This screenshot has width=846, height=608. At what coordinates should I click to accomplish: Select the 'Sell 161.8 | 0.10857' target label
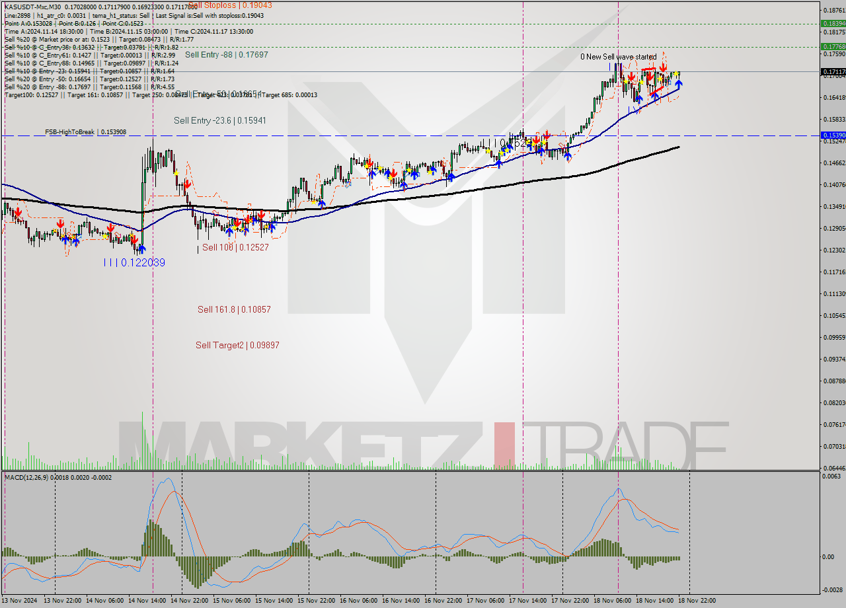point(234,309)
